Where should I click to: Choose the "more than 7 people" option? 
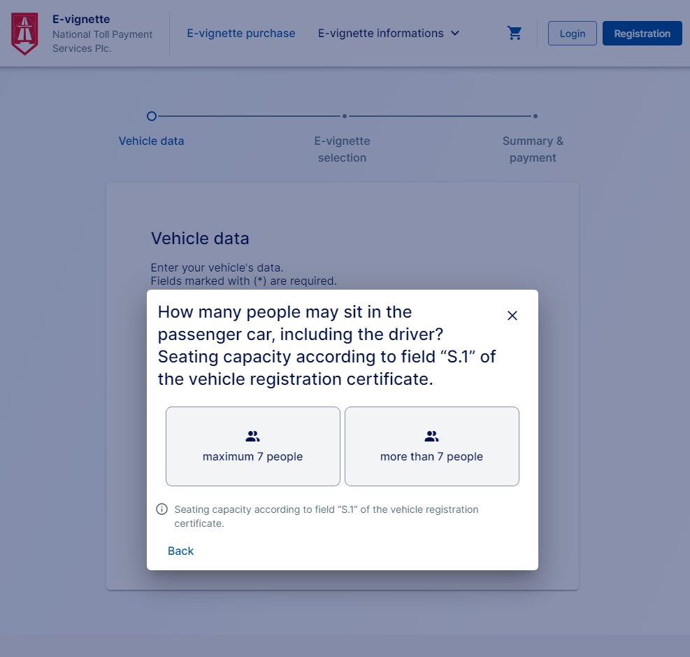[x=431, y=446]
